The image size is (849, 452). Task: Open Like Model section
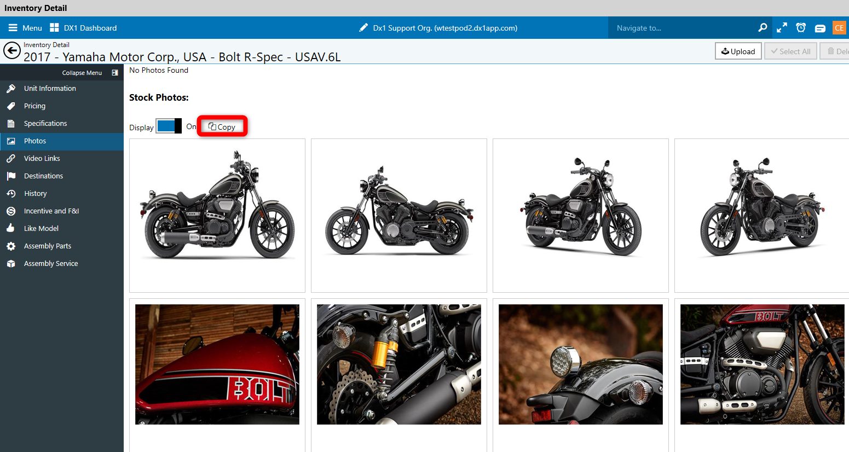62,228
